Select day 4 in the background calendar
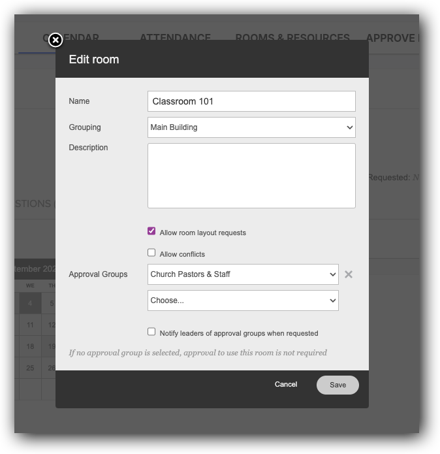The height and width of the screenshot is (454, 440). pyautogui.click(x=30, y=303)
